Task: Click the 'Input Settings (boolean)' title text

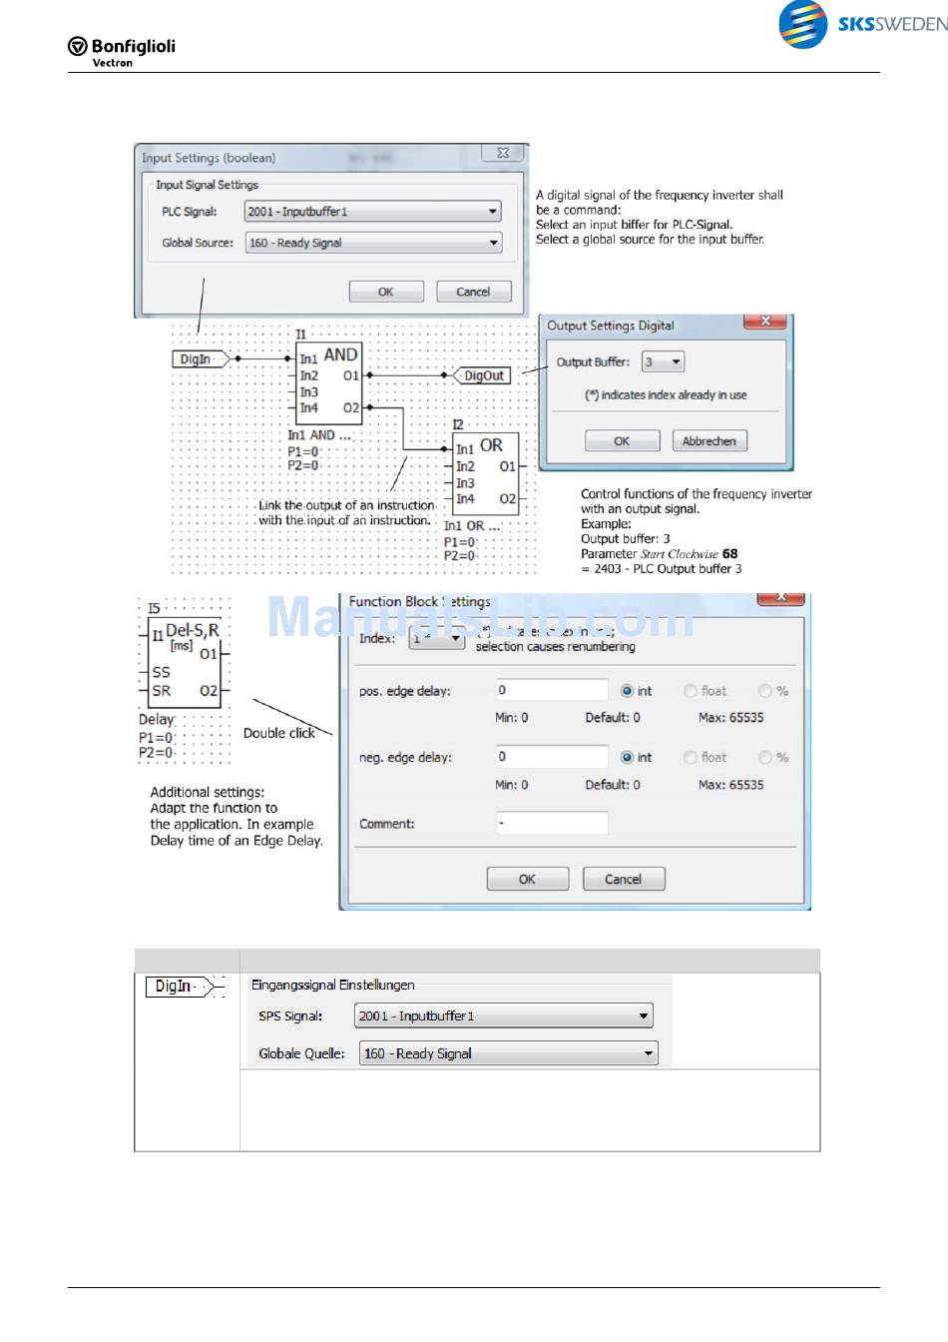Action: pos(209,158)
